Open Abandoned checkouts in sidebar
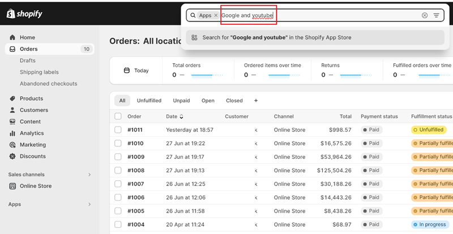 (x=49, y=84)
